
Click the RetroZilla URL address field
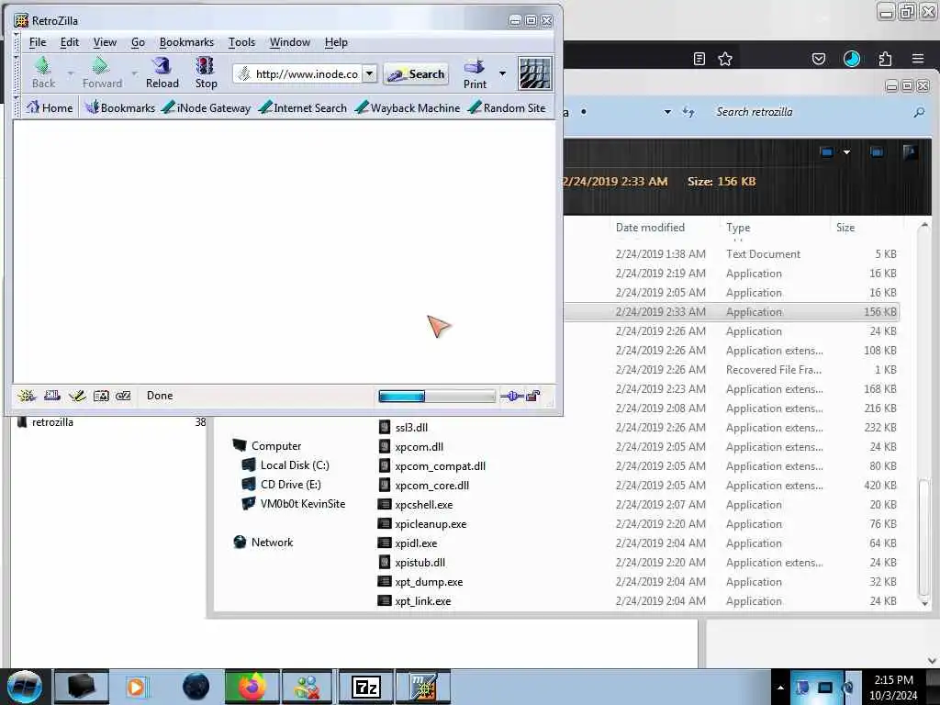pos(298,73)
